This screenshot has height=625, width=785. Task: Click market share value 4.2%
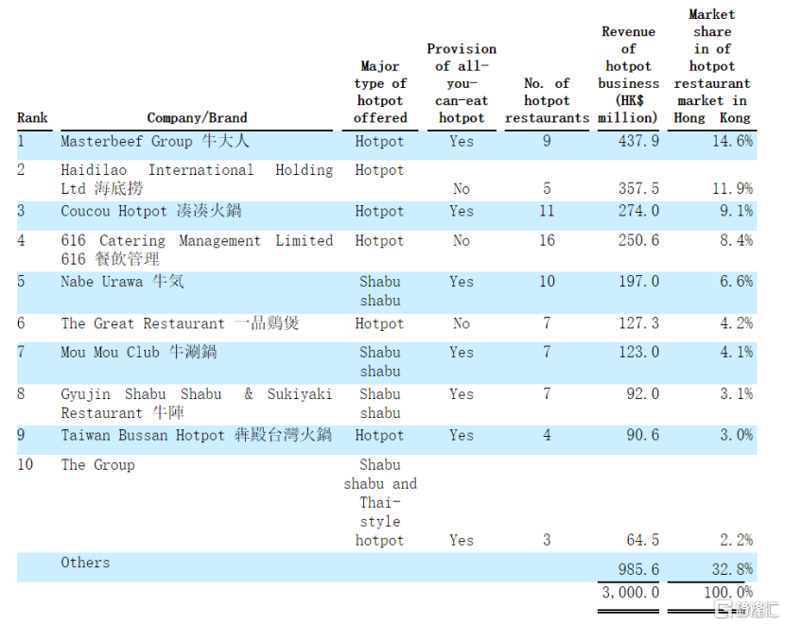[x=736, y=323]
